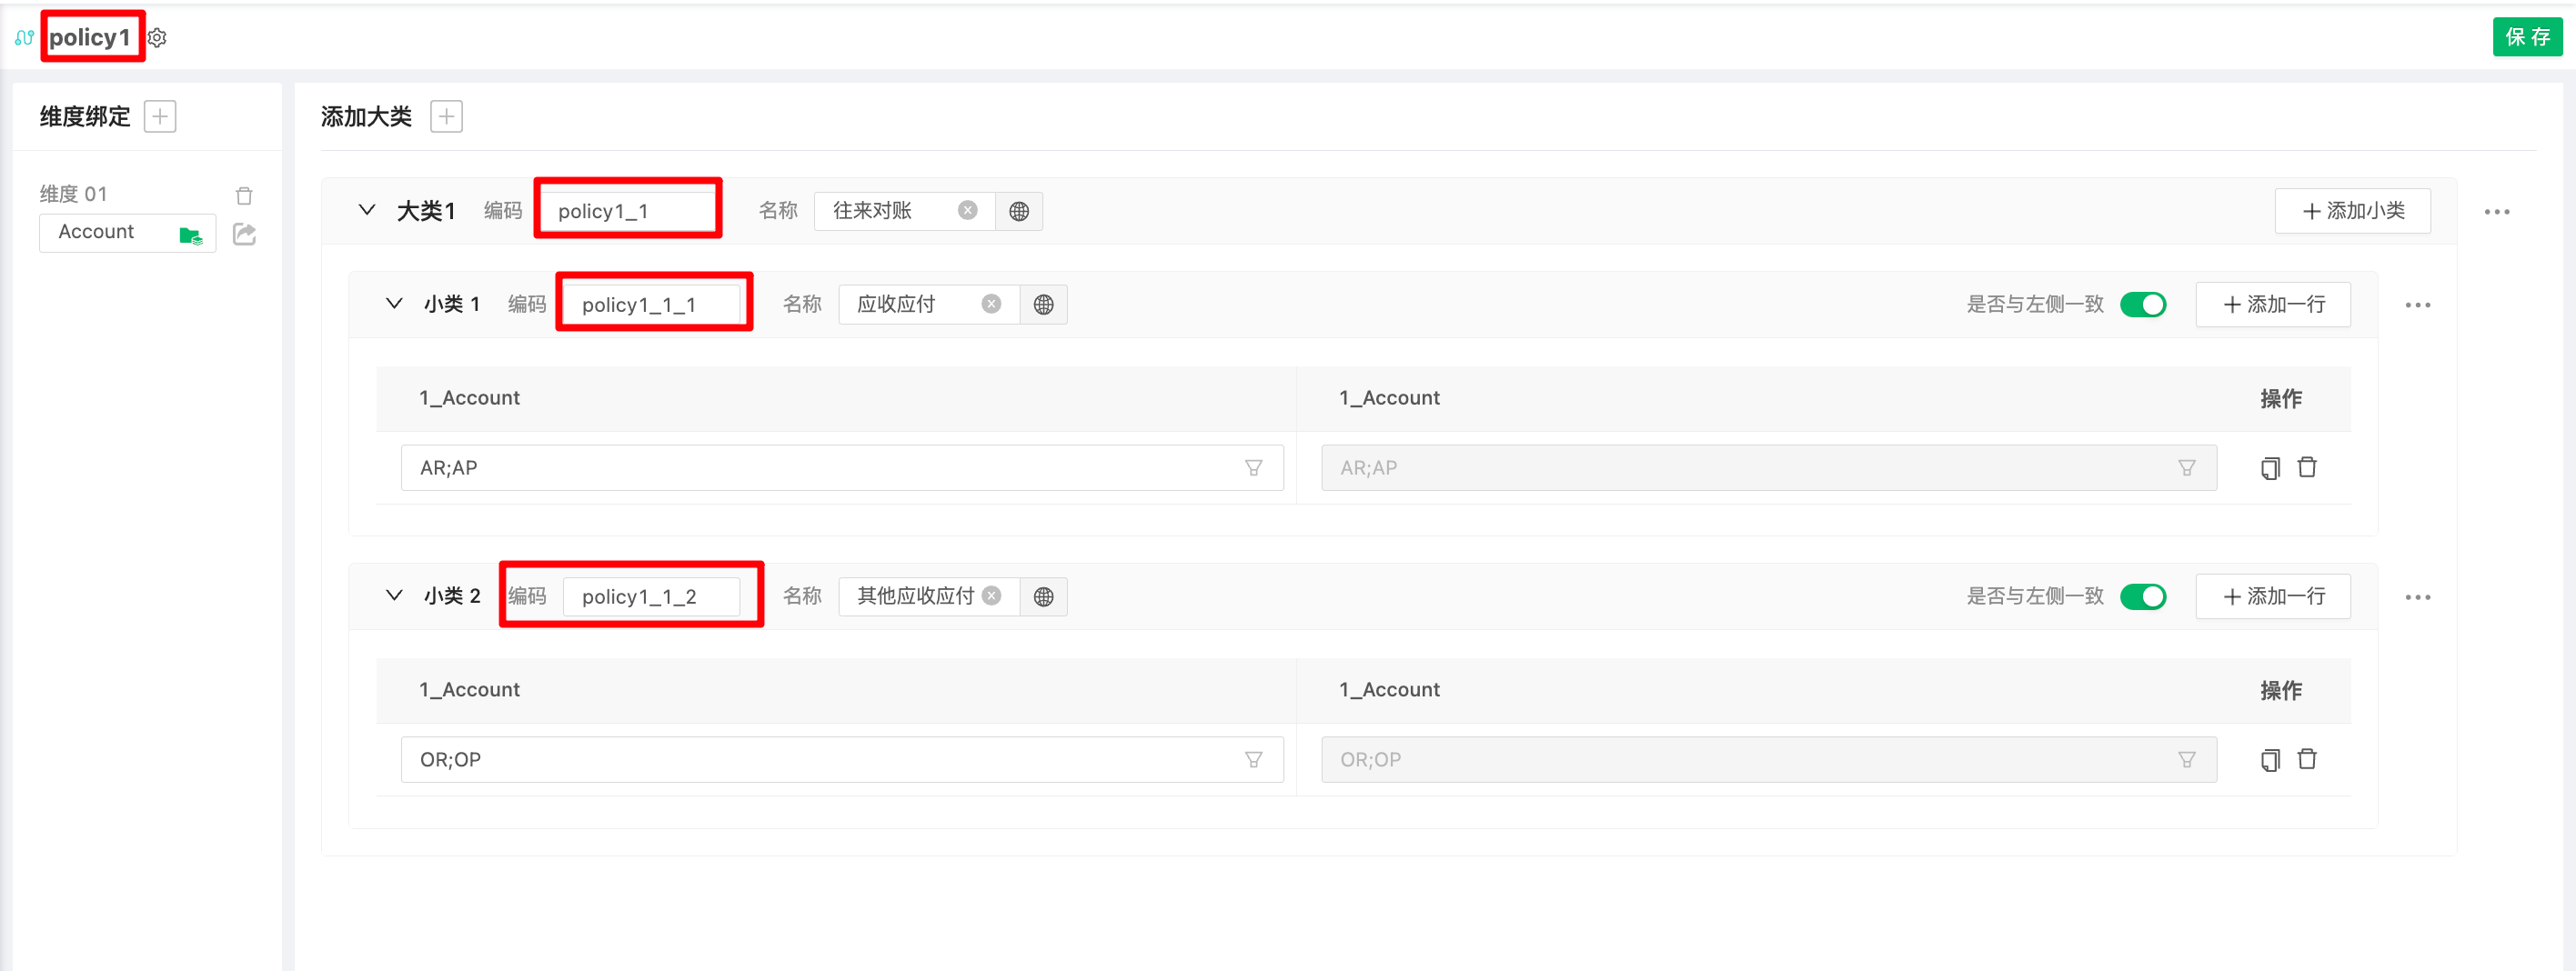Click plus icon beside 维度绑定
2576x971 pixels.
pyautogui.click(x=160, y=117)
